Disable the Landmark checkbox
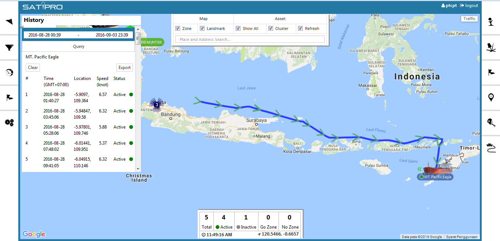Viewport: 500px width, 241px height. pyautogui.click(x=202, y=28)
